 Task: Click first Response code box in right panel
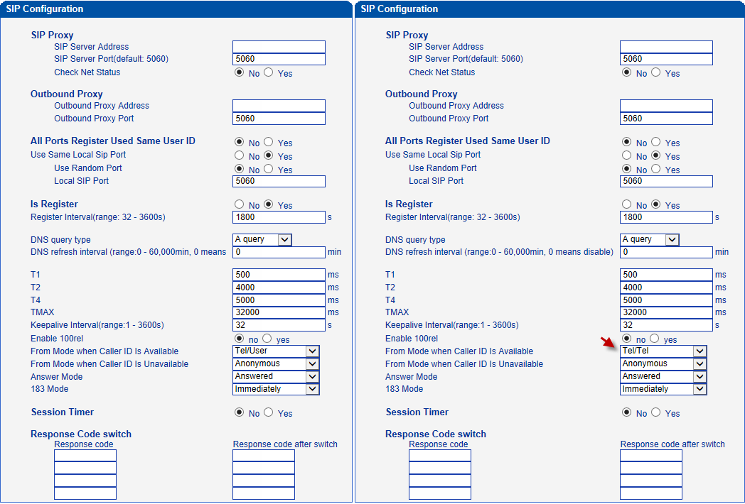coord(439,456)
